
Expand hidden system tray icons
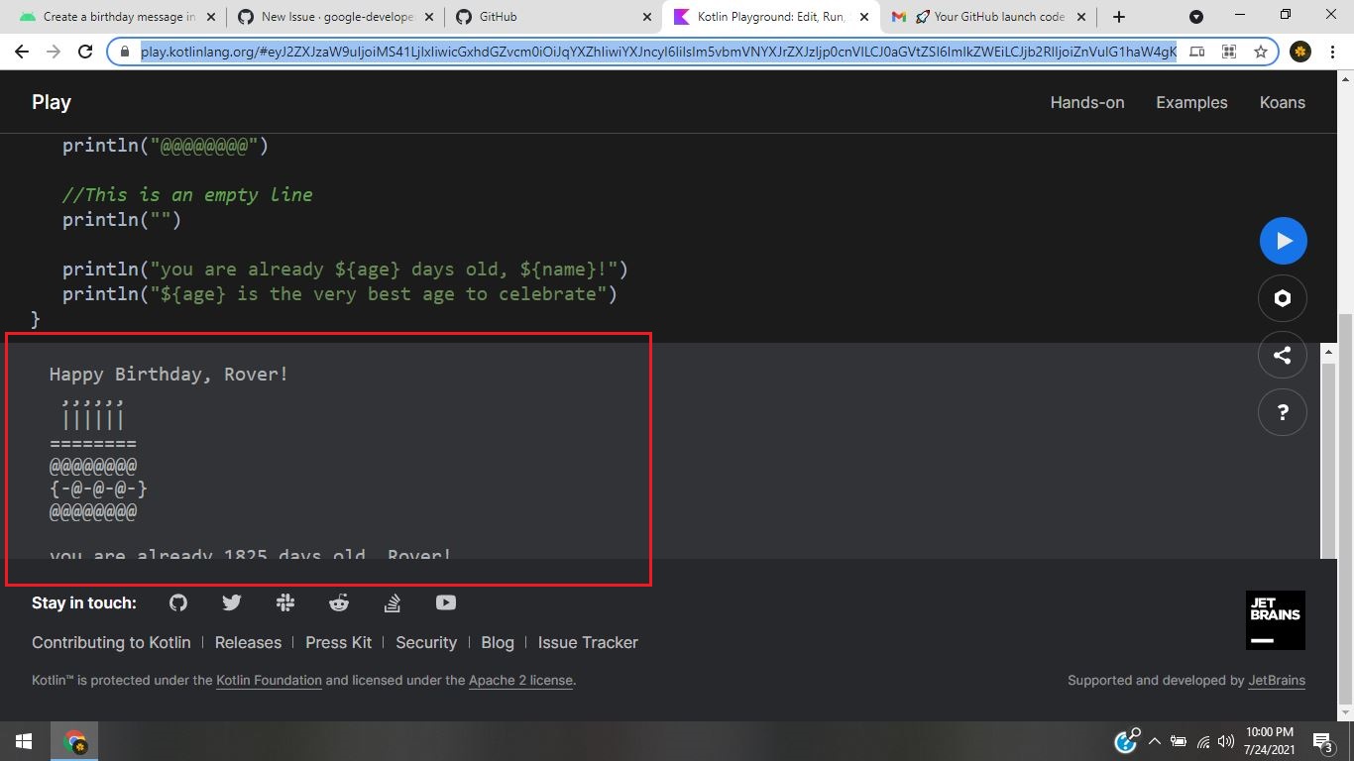pyautogui.click(x=1153, y=740)
